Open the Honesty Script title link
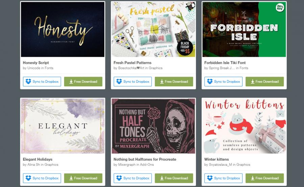The height and width of the screenshot is (187, 304). 36,62
